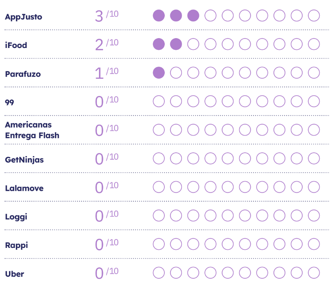The width and height of the screenshot is (330, 286).
Task: Click the Uber platform name
Action: pos(15,274)
